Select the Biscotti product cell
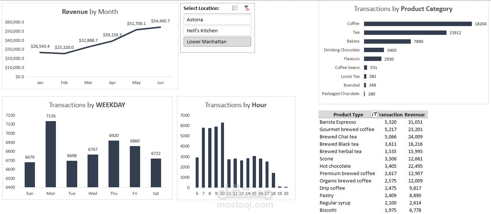The width and height of the screenshot is (491, 214). pos(328,210)
